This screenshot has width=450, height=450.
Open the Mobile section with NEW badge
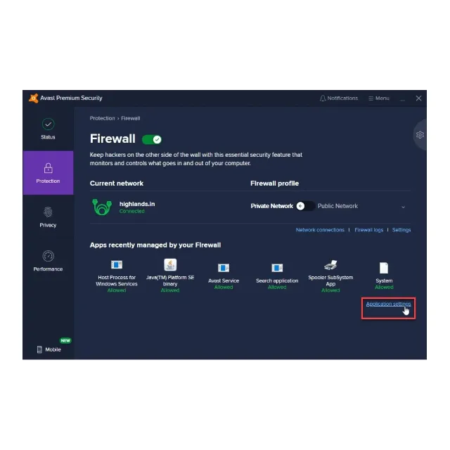point(49,349)
